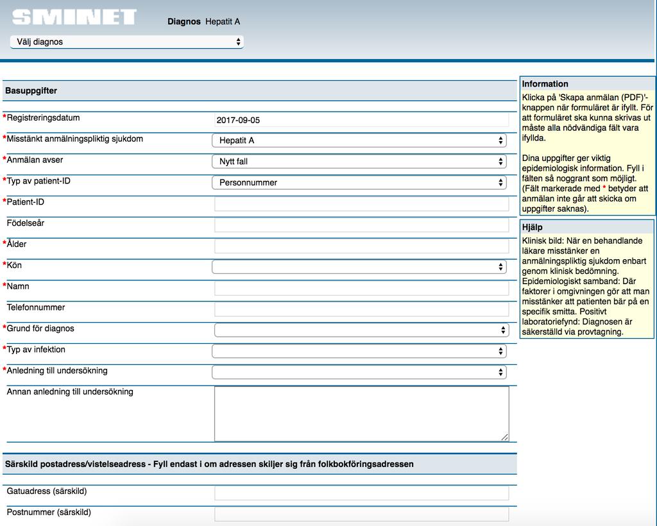Click Annan anledning till undersökning text area

[361, 414]
